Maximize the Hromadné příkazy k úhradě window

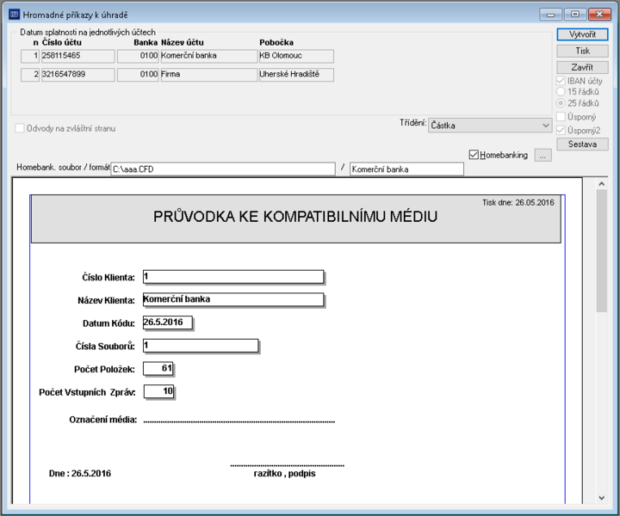[x=574, y=15]
